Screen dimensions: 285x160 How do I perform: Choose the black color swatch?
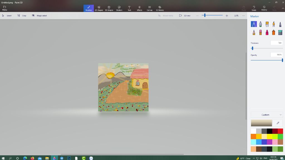[269, 131]
